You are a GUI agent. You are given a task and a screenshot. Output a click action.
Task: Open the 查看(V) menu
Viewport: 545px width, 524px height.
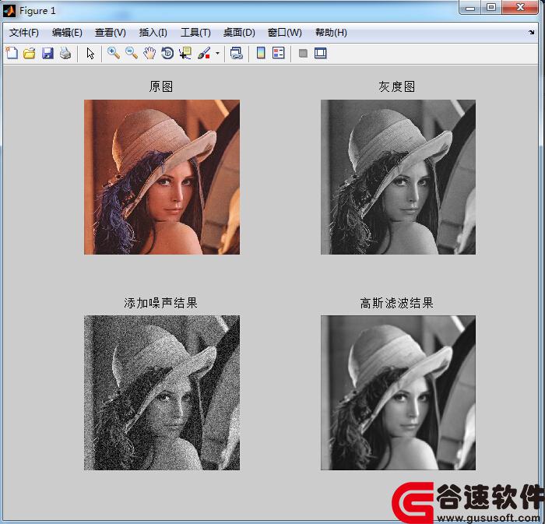pos(111,33)
